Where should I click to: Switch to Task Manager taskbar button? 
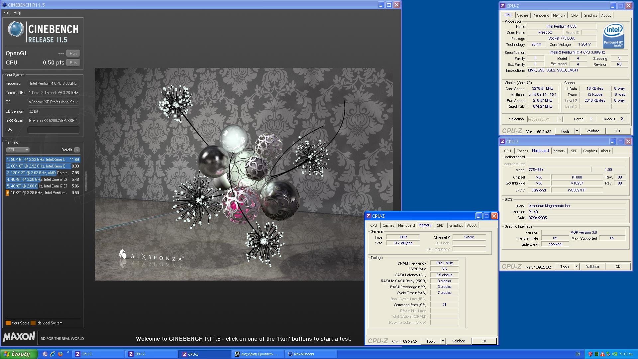(x=258, y=354)
